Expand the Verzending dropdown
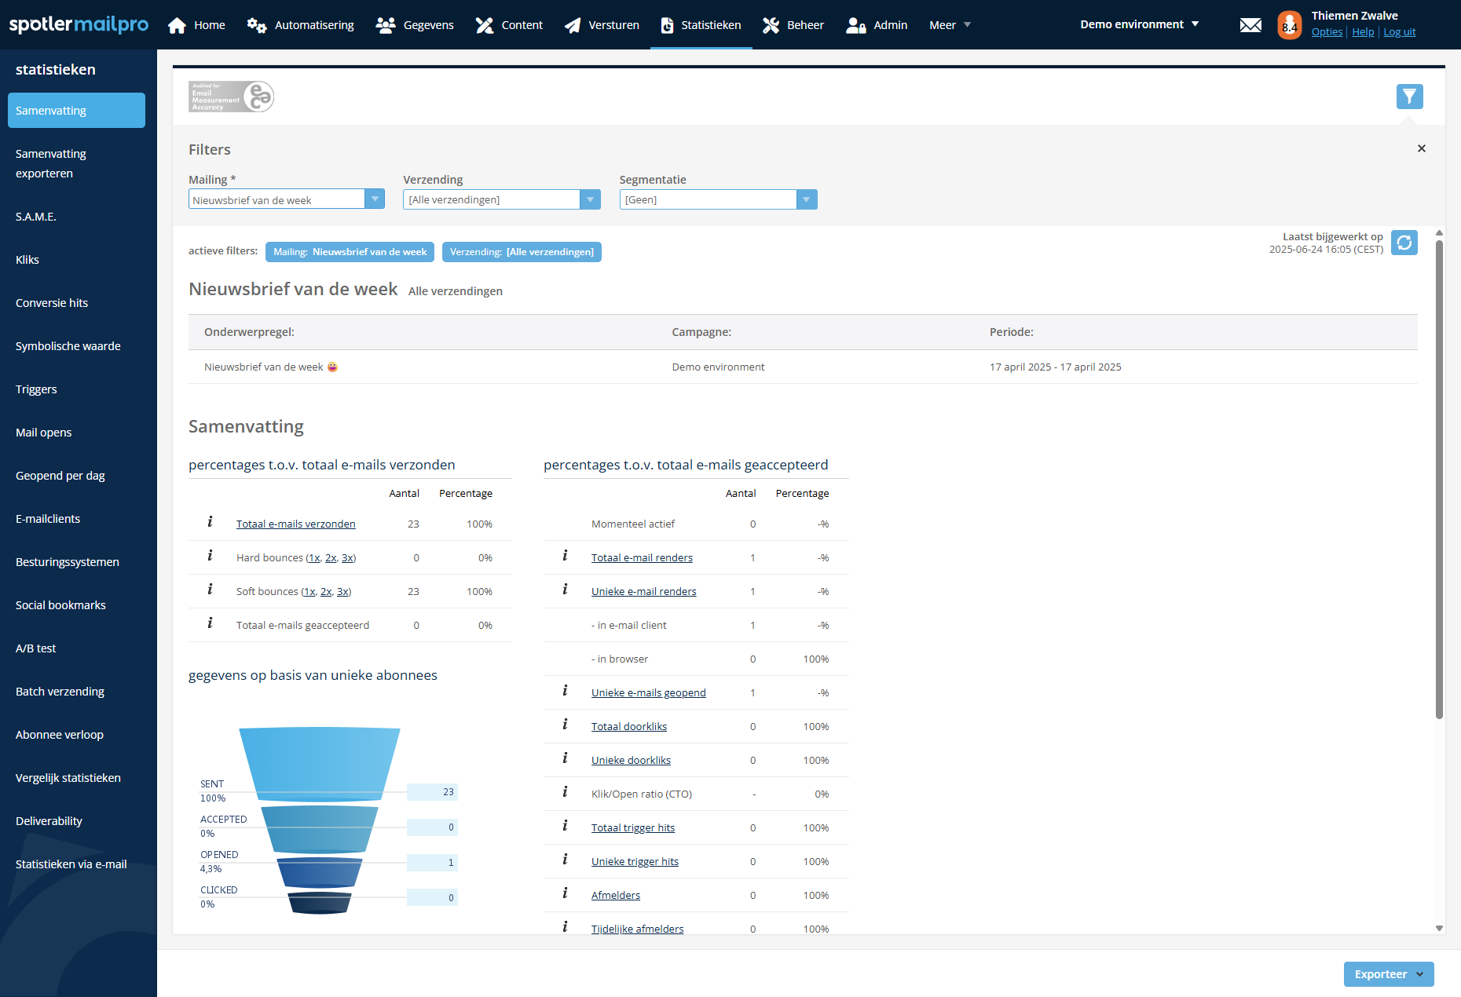This screenshot has height=997, width=1461. pyautogui.click(x=590, y=199)
